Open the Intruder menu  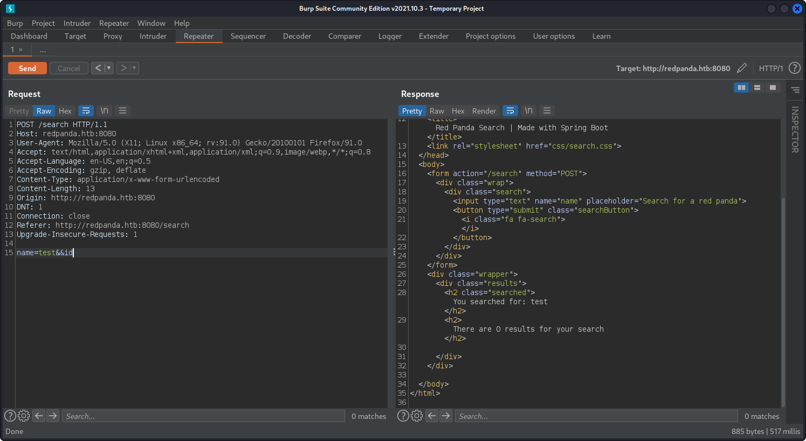(x=77, y=23)
